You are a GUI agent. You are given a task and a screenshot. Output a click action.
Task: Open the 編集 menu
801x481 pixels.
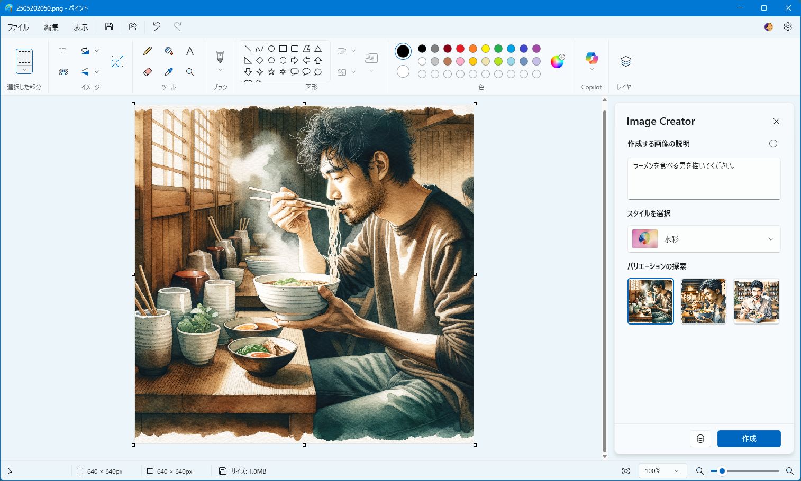(x=51, y=27)
